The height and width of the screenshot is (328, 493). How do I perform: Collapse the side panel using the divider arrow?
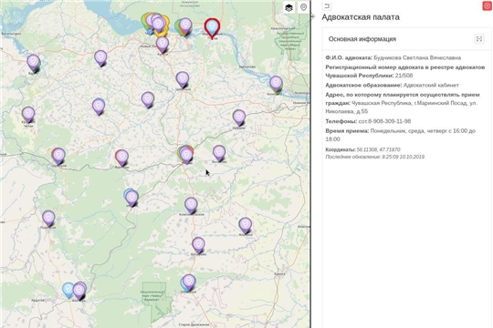312,16
